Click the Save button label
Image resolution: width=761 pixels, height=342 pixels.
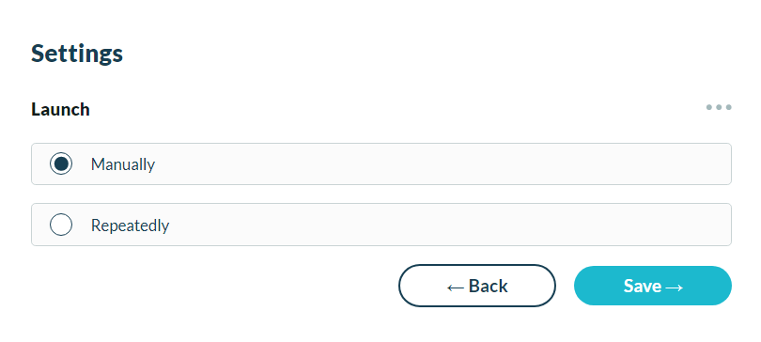[x=643, y=287]
